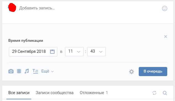Close the publication time panel
The image size is (175, 101).
[x=166, y=37]
